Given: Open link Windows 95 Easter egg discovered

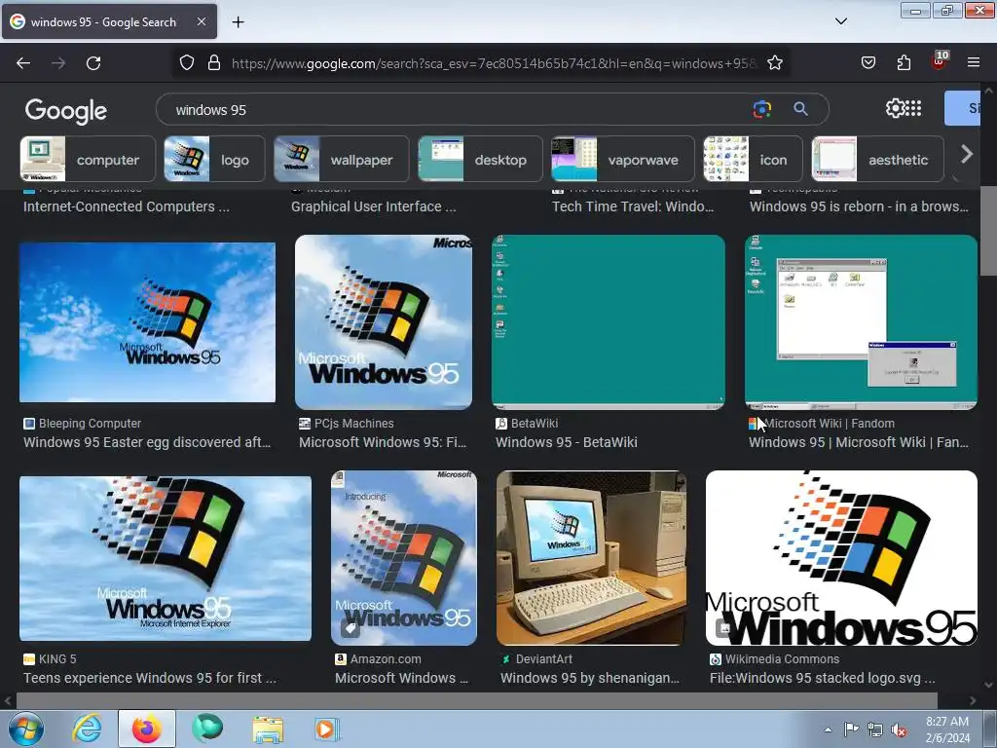Looking at the screenshot, I should tap(147, 442).
